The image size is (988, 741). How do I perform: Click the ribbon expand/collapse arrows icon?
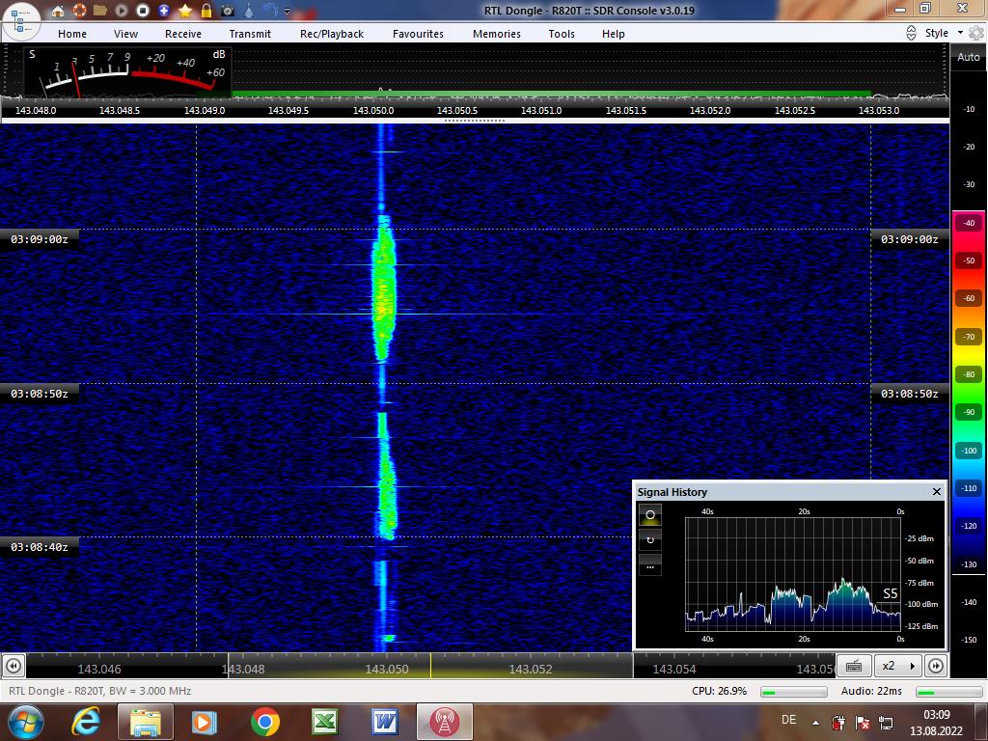911,33
